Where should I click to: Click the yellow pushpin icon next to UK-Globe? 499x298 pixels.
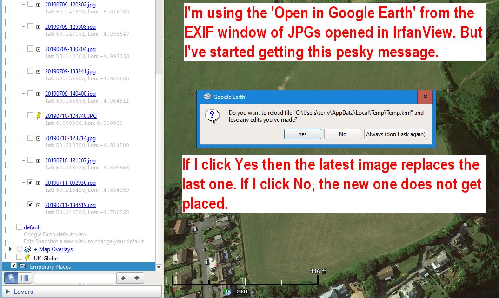coord(27,258)
